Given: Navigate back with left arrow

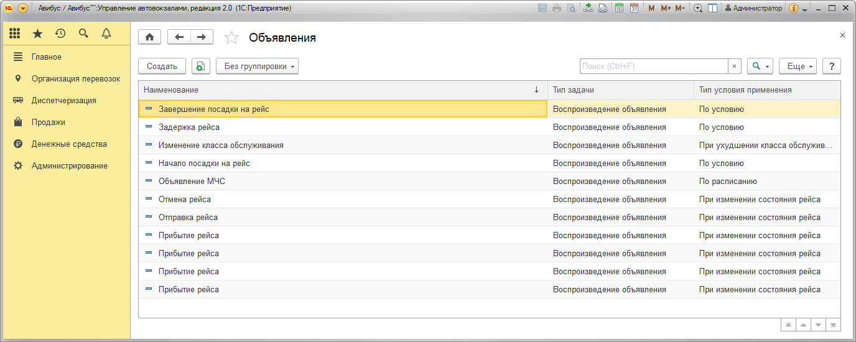Looking at the screenshot, I should [x=179, y=37].
